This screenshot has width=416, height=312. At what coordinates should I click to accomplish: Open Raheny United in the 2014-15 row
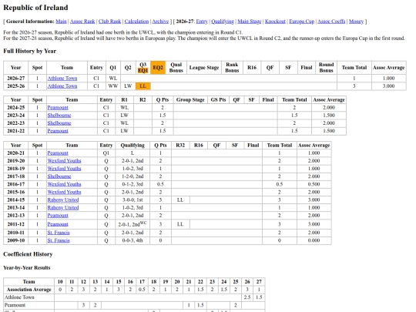pyautogui.click(x=63, y=200)
